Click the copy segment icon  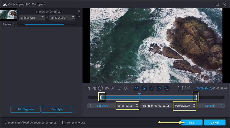pos(159,88)
